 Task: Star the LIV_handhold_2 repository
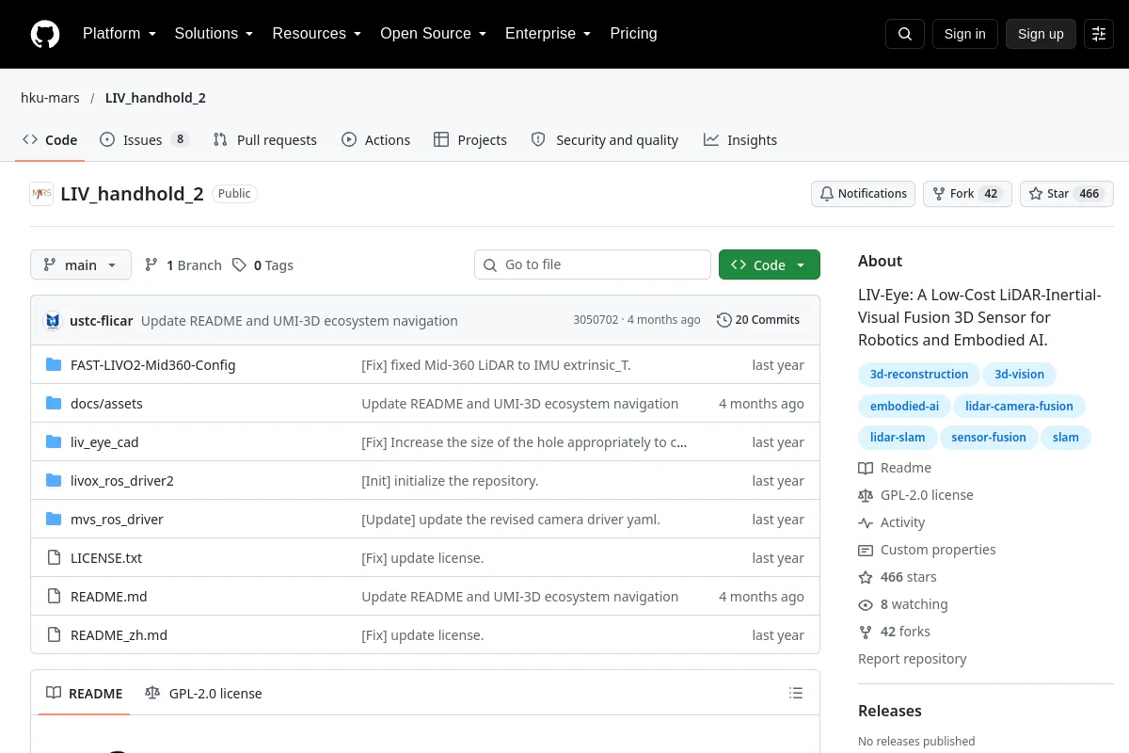point(1067,194)
